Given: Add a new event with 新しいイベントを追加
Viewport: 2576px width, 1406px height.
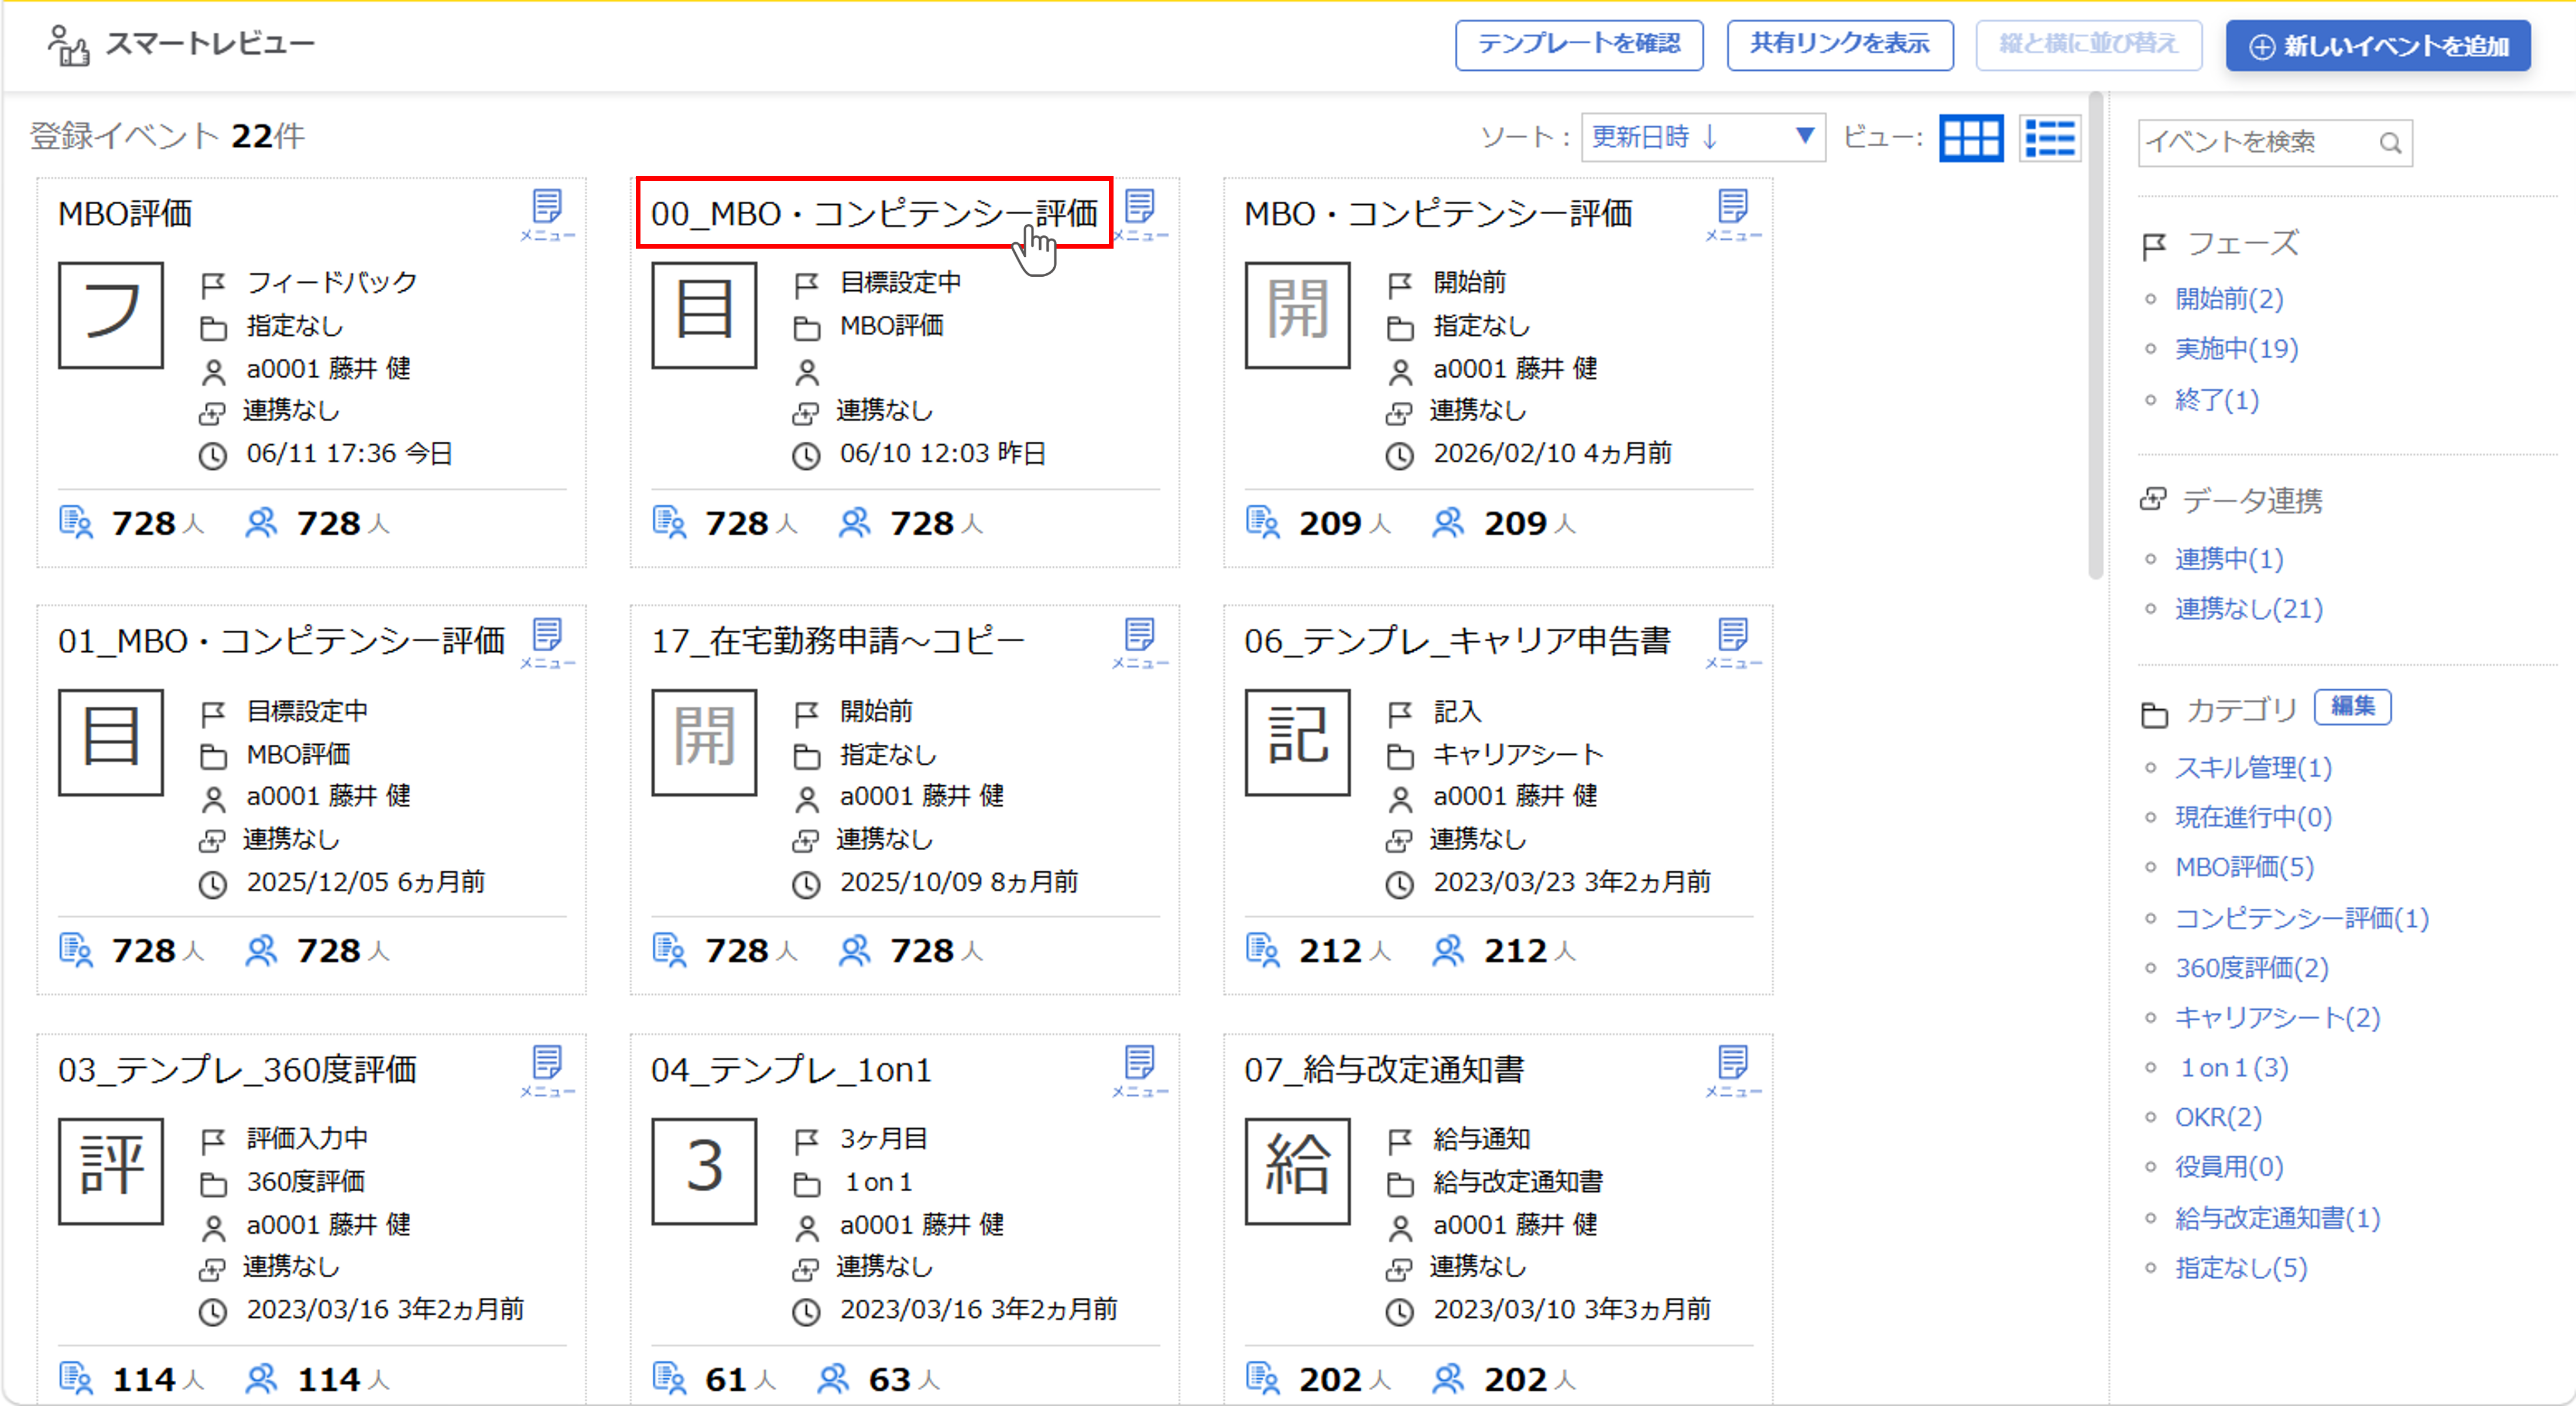Looking at the screenshot, I should click(x=2378, y=46).
